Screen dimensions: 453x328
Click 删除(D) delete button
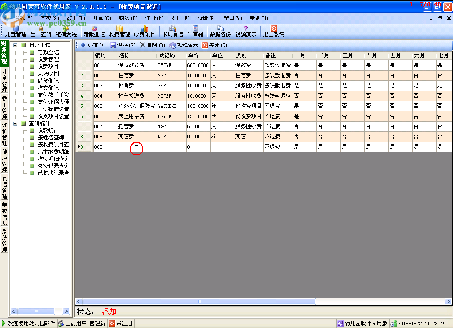pos(152,45)
